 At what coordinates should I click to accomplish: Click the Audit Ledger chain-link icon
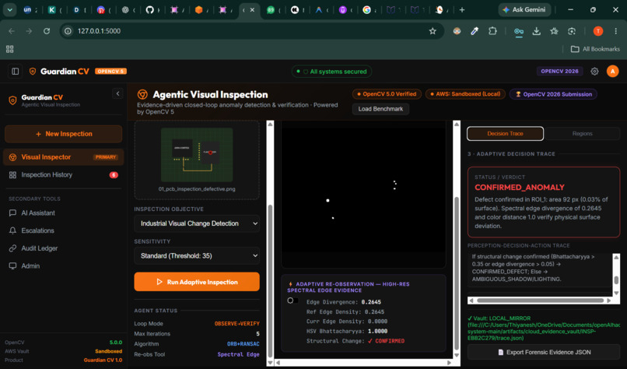click(12, 248)
